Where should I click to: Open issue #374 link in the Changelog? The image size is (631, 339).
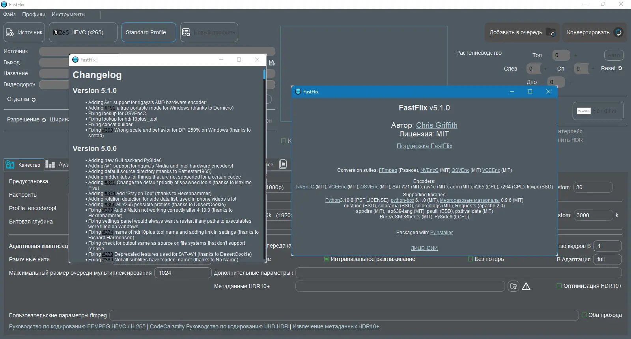point(108,232)
